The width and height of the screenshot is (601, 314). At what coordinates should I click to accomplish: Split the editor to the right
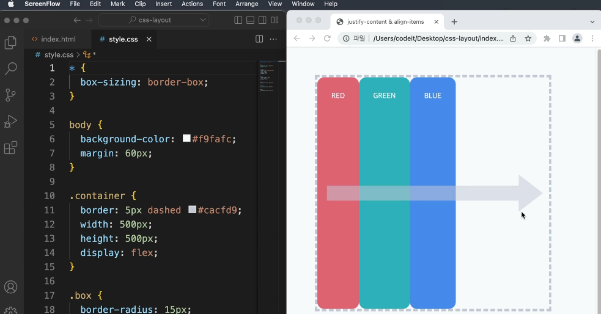pos(259,39)
